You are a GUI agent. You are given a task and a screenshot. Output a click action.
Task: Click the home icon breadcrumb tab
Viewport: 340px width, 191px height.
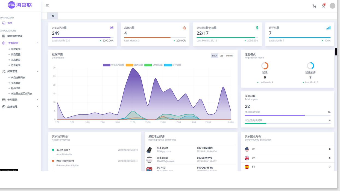pos(53,16)
